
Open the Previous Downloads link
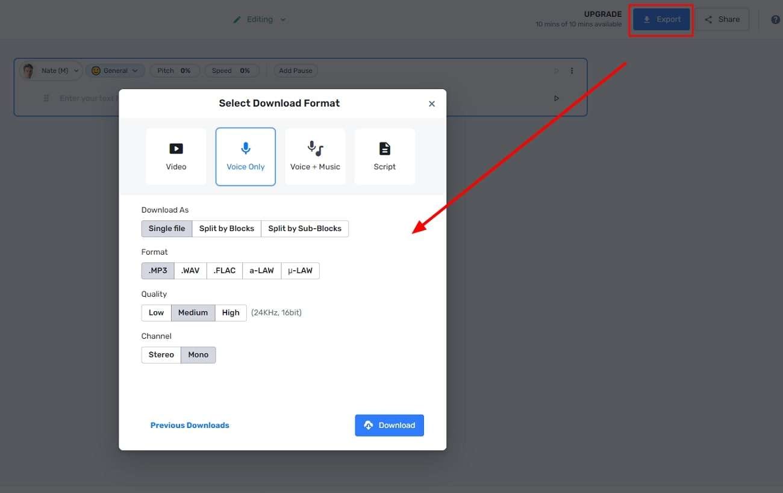click(190, 426)
